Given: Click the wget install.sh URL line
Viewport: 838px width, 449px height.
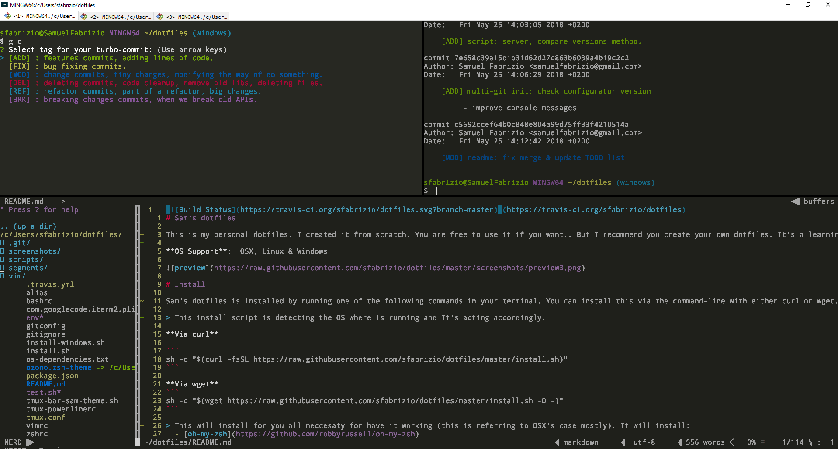Looking at the screenshot, I should (364, 401).
